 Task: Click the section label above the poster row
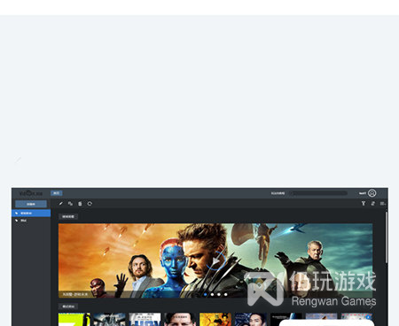tap(68, 307)
